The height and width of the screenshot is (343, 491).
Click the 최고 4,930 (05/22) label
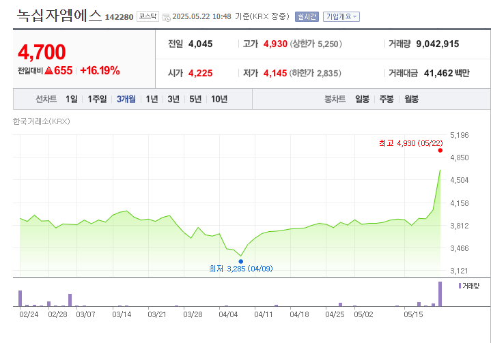tap(411, 143)
